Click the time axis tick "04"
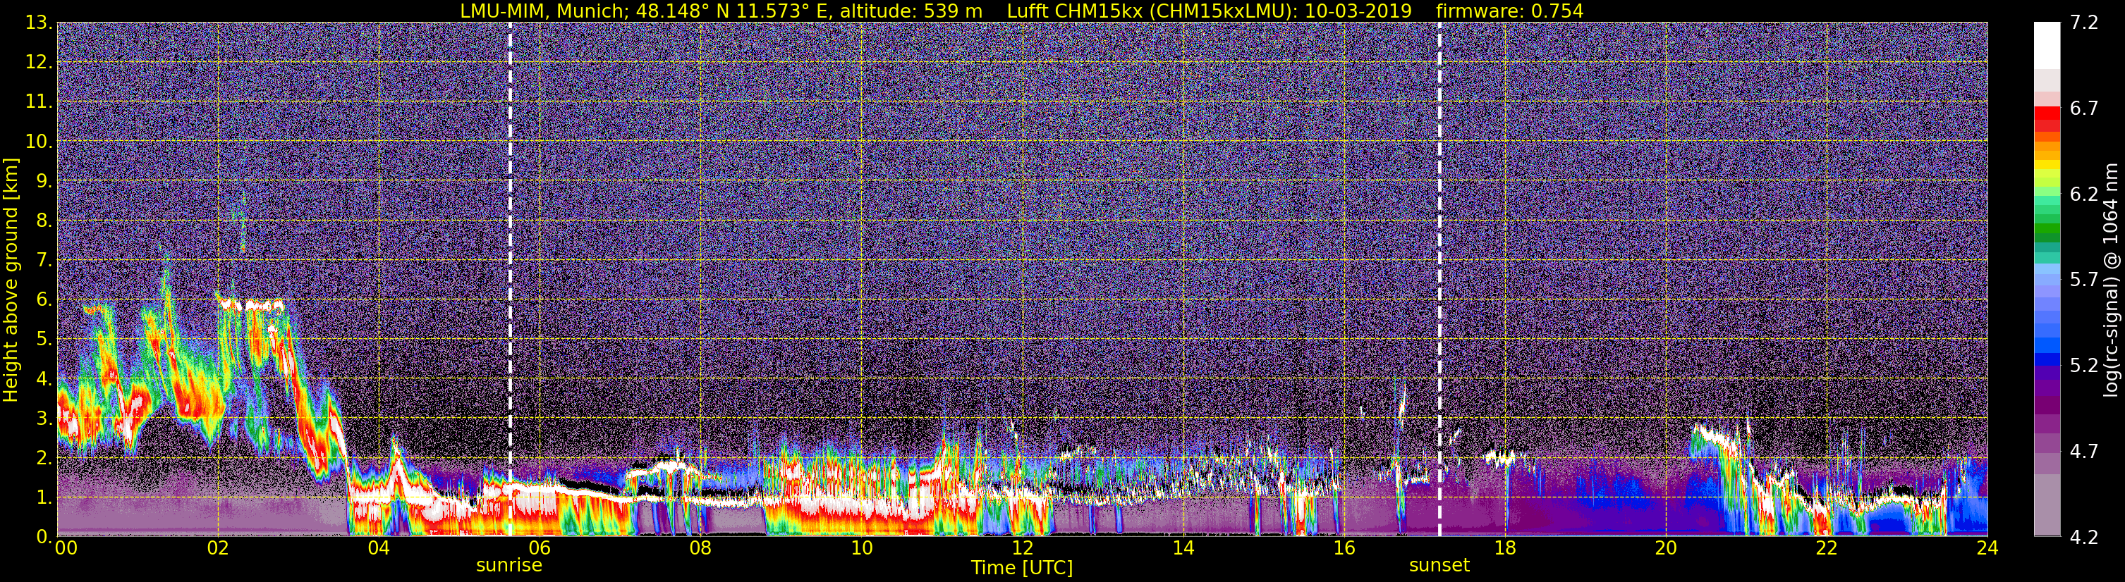2125x582 pixels. click(x=379, y=548)
